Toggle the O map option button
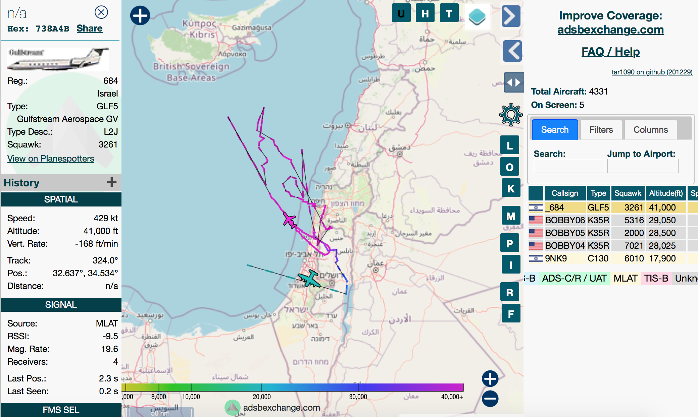Image resolution: width=698 pixels, height=417 pixels. [x=510, y=167]
